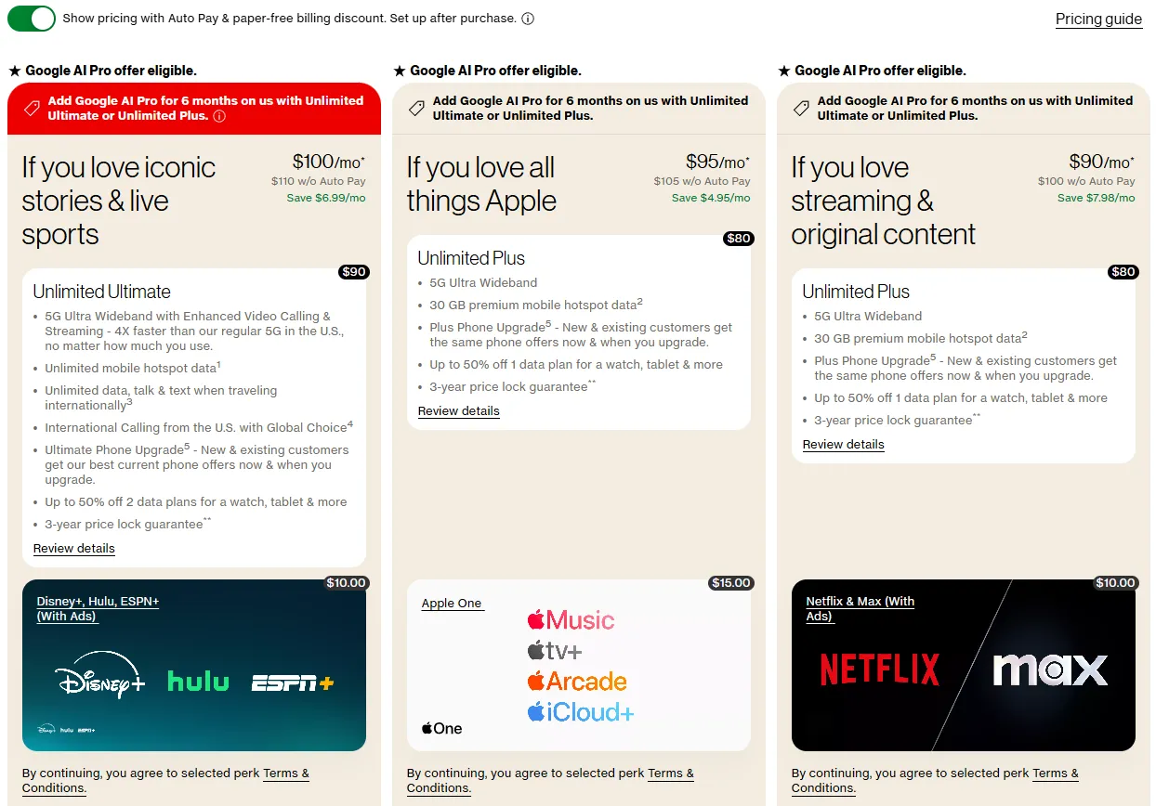Open the Apple One perk link
The image size is (1156, 806).
pos(452,603)
